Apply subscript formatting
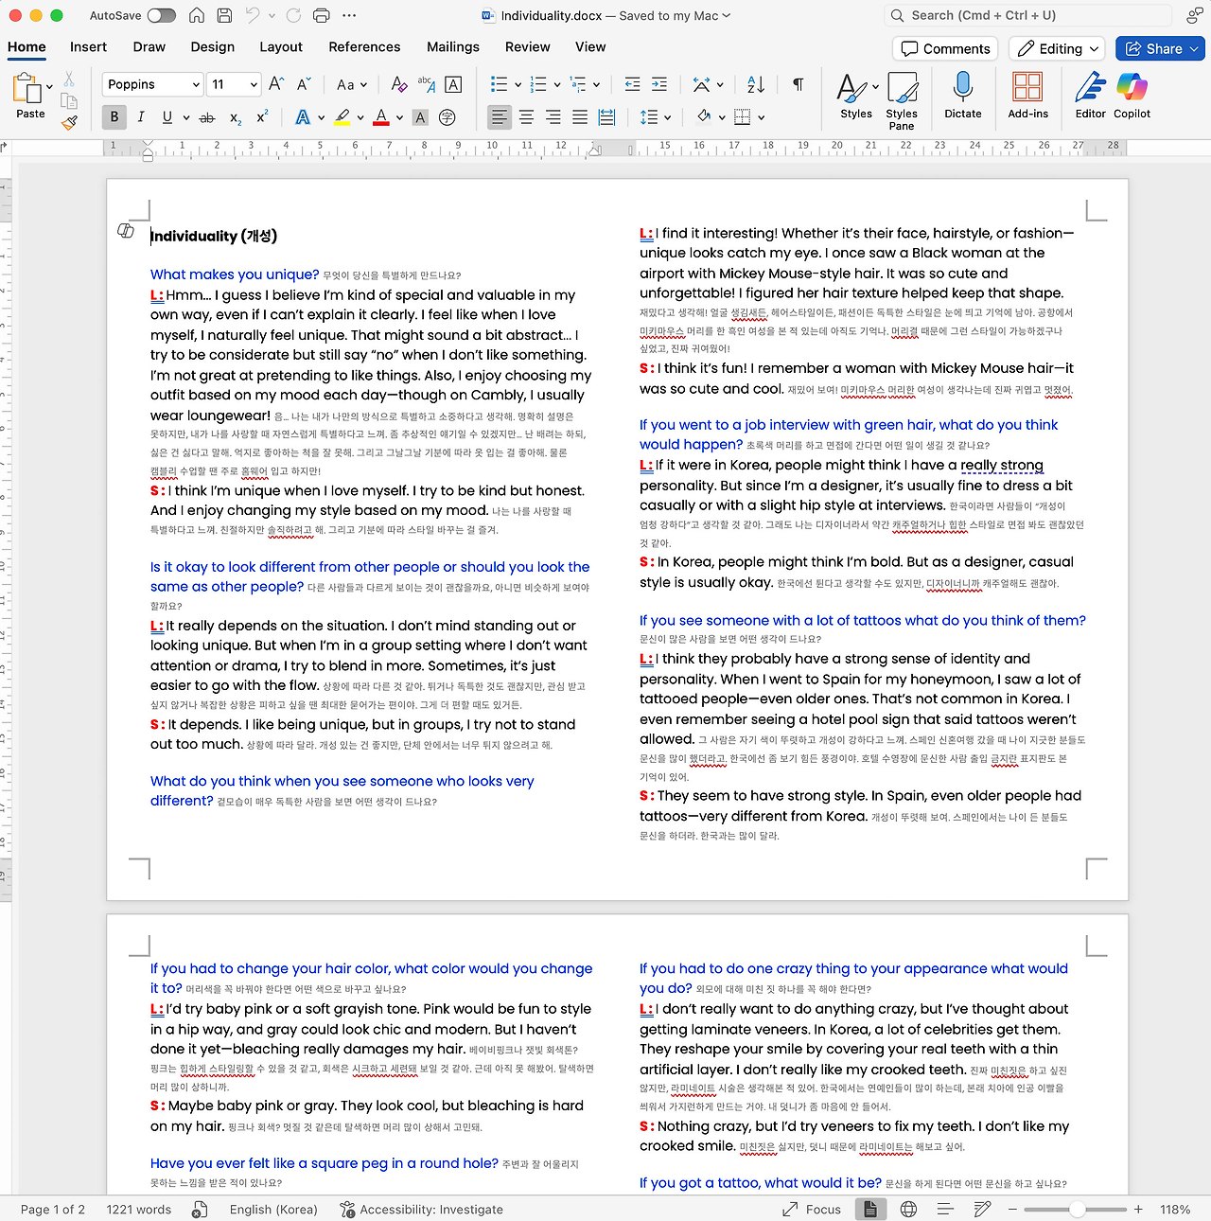The image size is (1211, 1221). click(236, 117)
